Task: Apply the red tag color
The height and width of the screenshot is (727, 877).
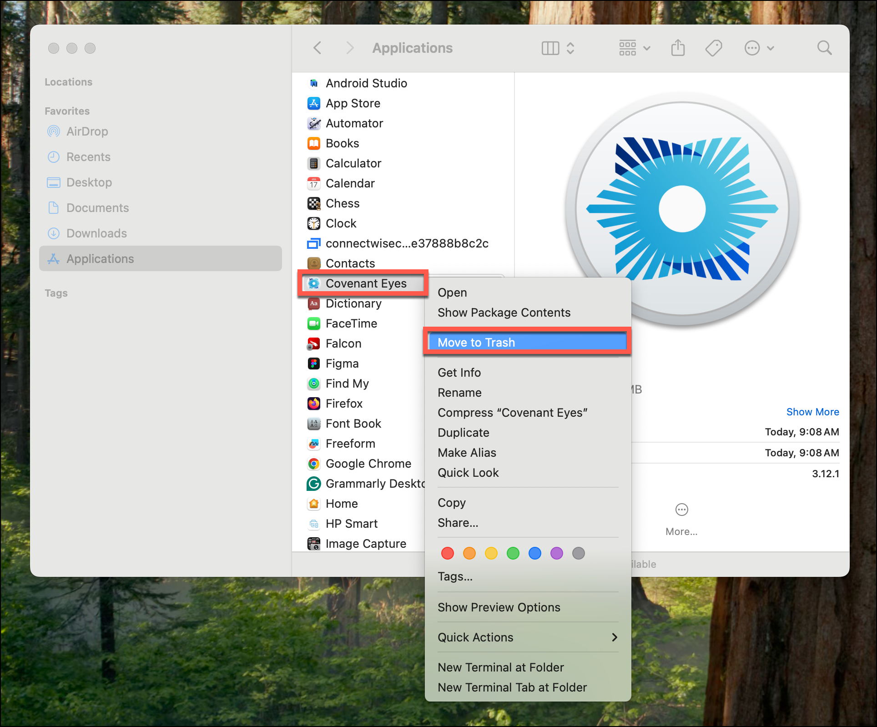Action: (x=448, y=553)
